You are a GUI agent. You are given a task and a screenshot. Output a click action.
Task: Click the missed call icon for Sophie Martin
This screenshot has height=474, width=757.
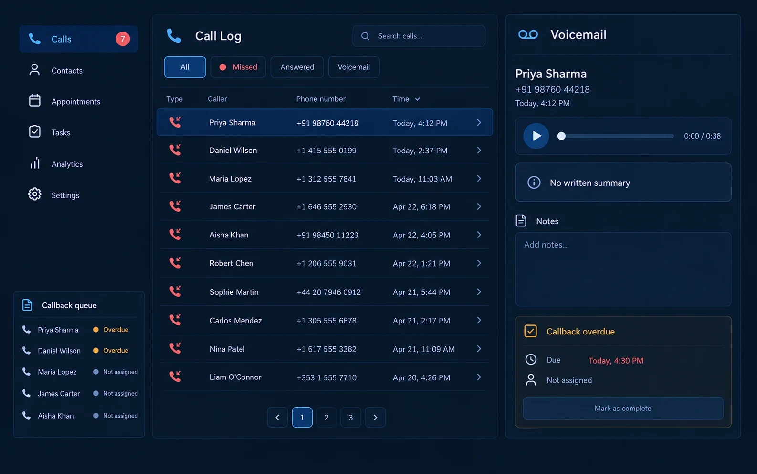[x=175, y=291]
